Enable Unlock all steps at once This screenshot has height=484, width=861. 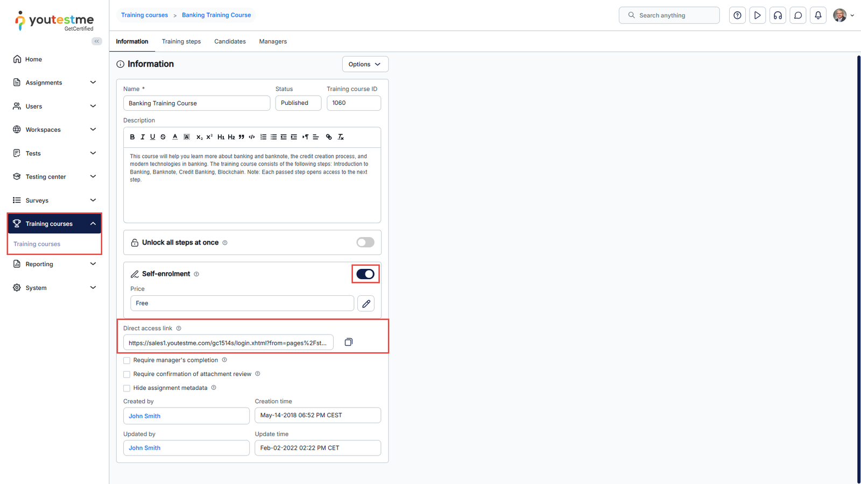pos(365,243)
